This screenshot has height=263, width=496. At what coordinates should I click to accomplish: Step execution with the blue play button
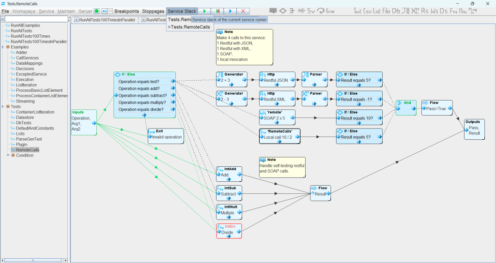click(x=230, y=11)
